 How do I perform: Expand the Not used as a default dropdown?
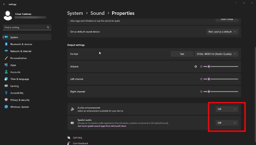tap(222, 32)
